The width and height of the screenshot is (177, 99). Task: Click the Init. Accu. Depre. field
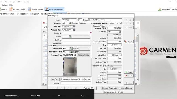(114, 59)
